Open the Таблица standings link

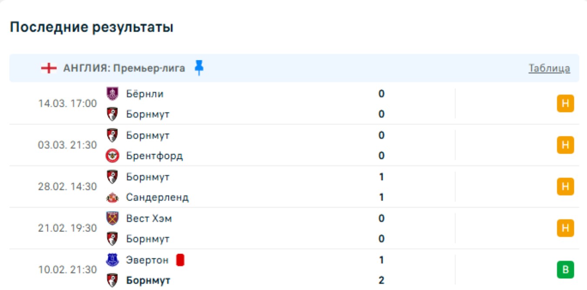pos(549,68)
